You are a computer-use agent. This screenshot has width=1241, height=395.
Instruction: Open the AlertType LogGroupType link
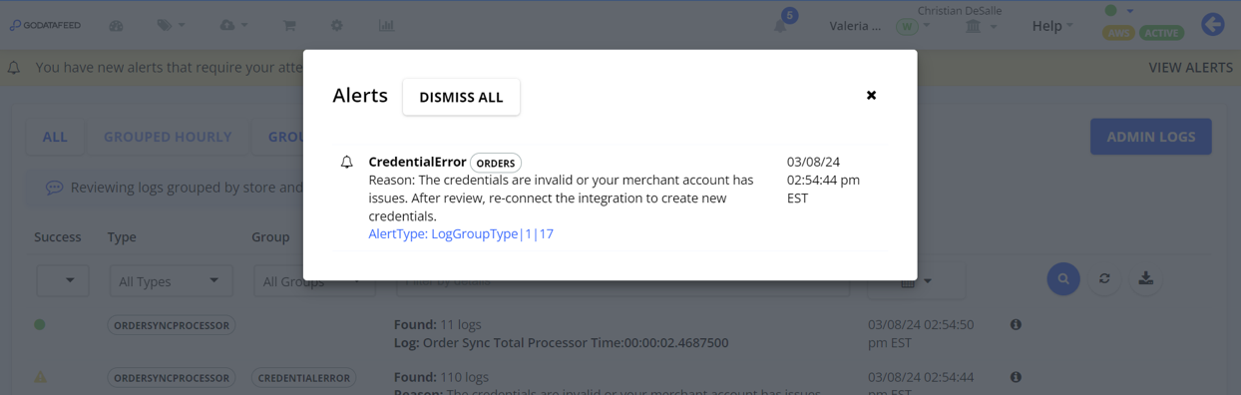[461, 233]
